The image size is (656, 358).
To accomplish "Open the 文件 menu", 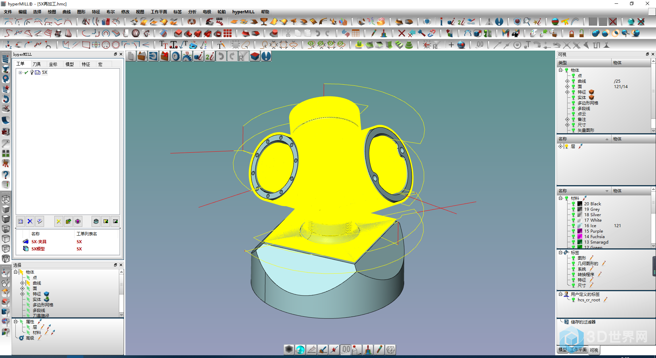I will pos(8,12).
